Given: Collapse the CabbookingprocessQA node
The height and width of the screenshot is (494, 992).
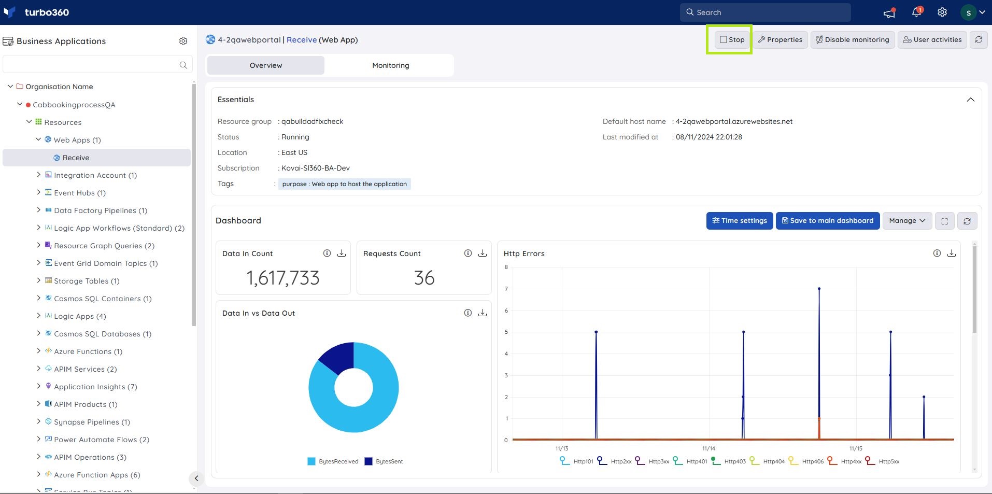Looking at the screenshot, I should (20, 104).
